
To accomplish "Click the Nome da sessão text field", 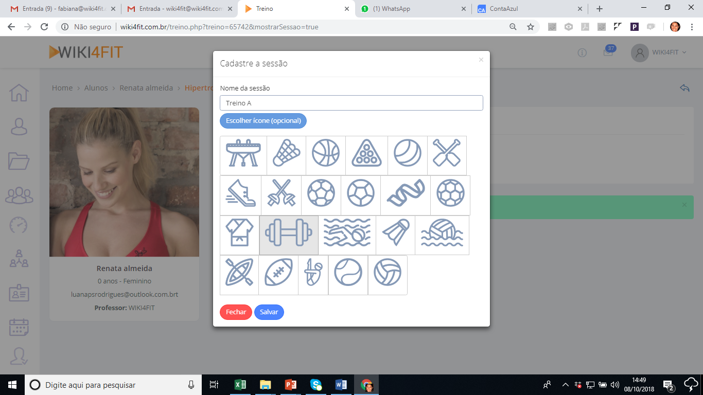I will [351, 103].
